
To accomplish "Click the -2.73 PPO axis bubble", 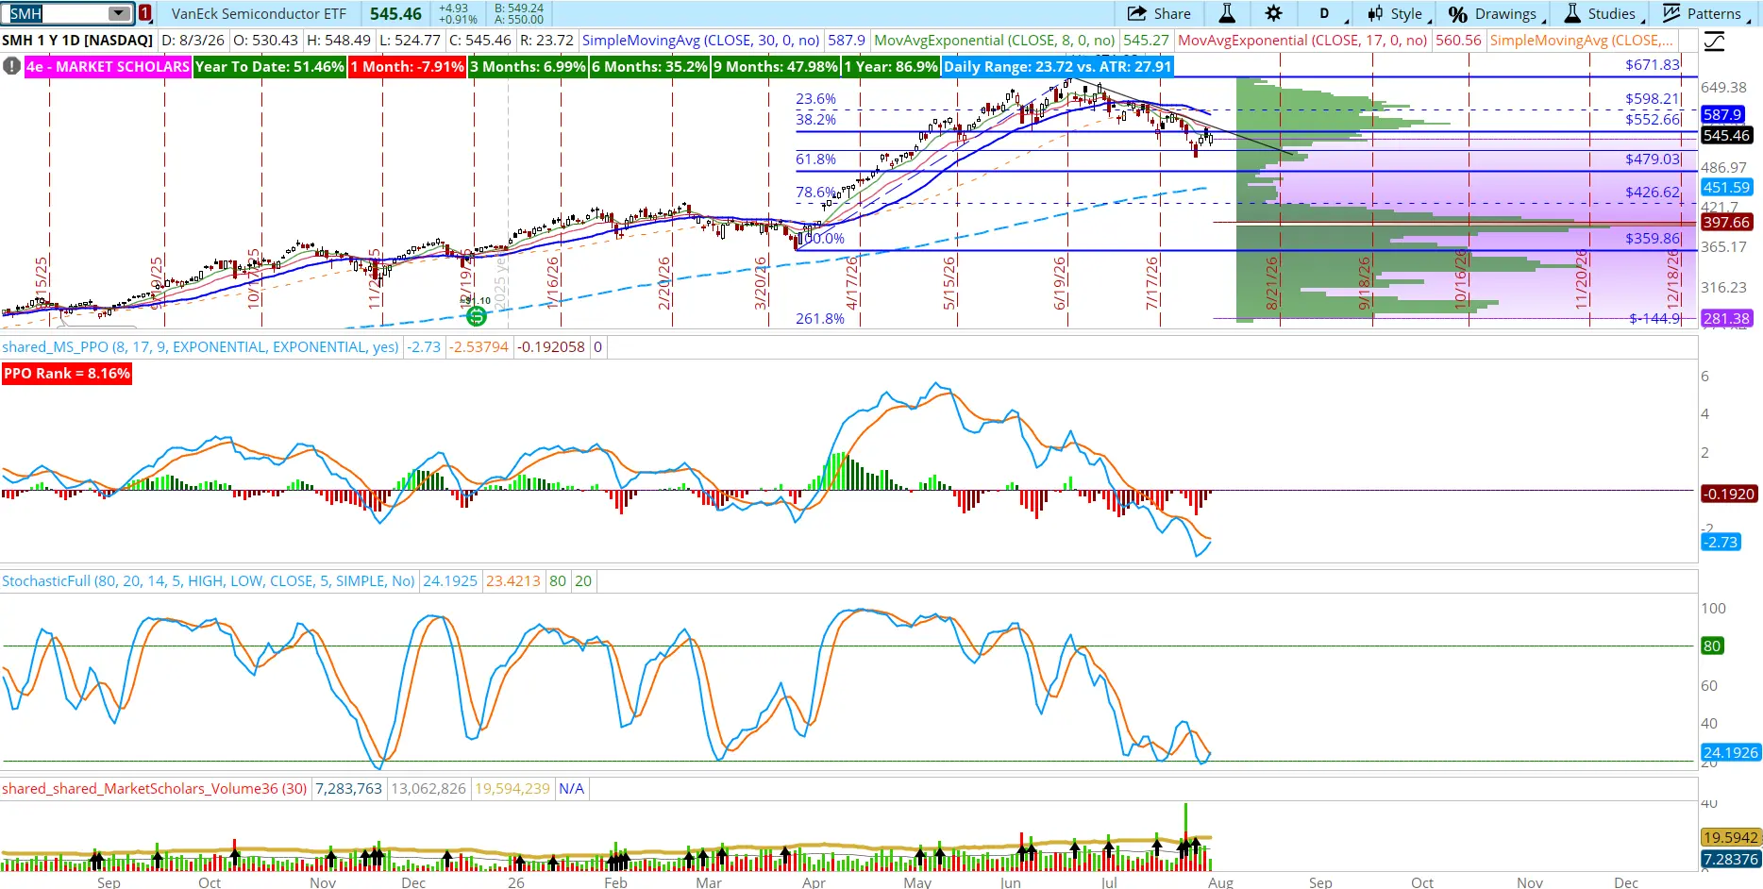I will [1721, 542].
